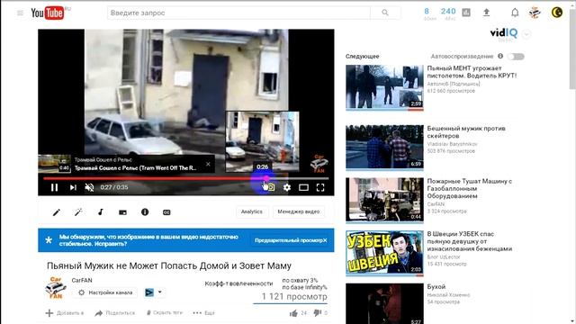This screenshot has height=324, width=576.
Task: Click the CarFAN channel name
Action: (82, 280)
